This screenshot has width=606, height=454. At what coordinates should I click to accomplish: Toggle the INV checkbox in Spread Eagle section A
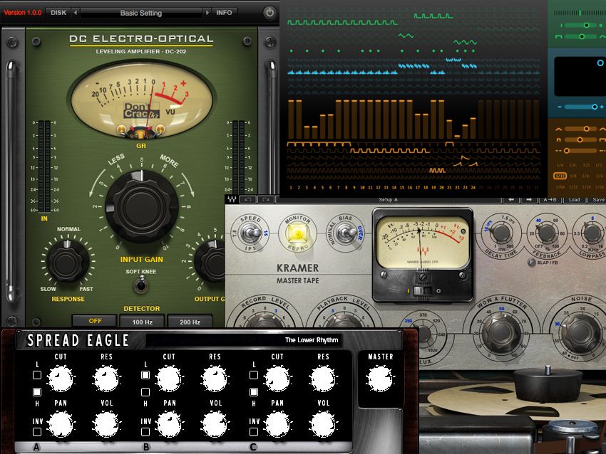coord(37,432)
